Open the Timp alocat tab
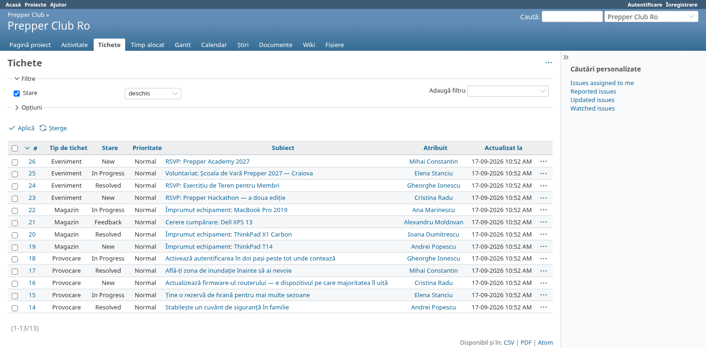 pyautogui.click(x=148, y=45)
